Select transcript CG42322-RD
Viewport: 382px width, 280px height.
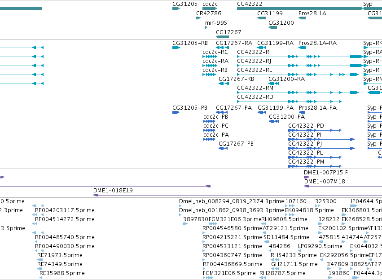coord(255,97)
